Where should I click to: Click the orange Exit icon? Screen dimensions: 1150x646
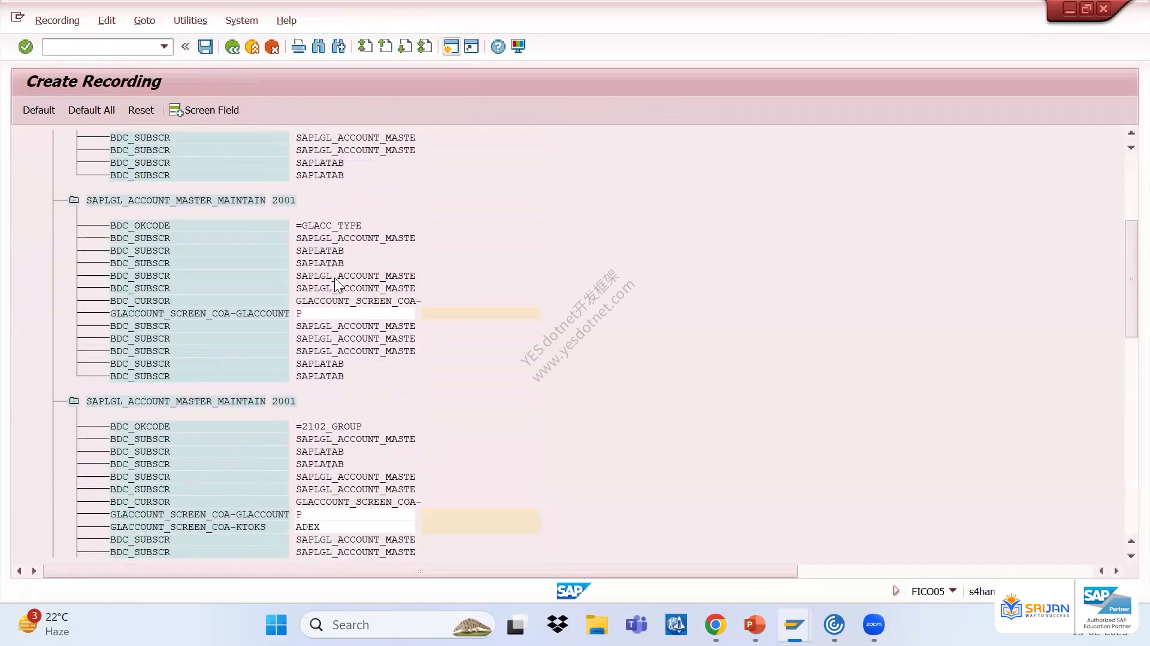click(x=252, y=47)
